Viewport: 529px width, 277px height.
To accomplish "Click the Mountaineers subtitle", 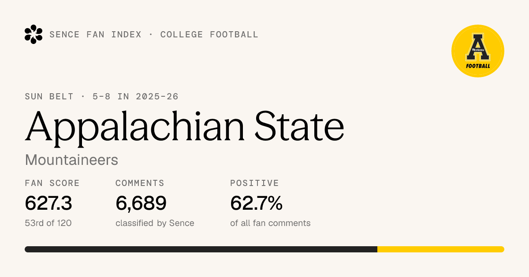I will tap(72, 160).
